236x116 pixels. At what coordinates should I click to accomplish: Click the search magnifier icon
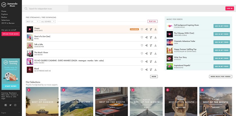26,8
